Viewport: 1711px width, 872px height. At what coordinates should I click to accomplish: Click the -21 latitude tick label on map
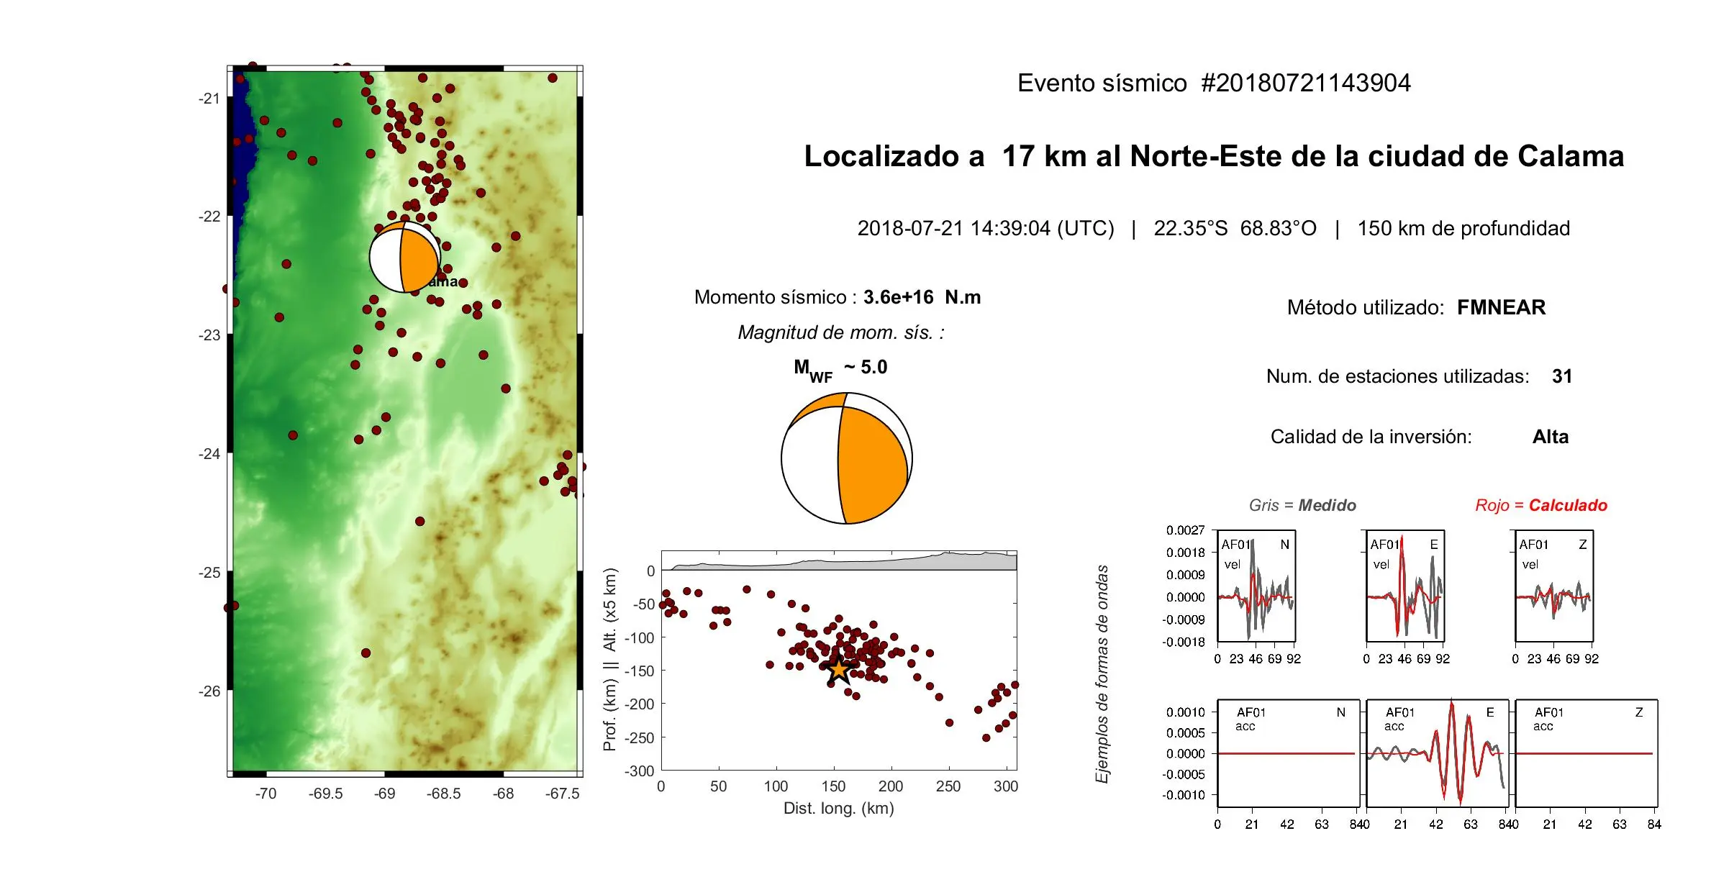(209, 99)
